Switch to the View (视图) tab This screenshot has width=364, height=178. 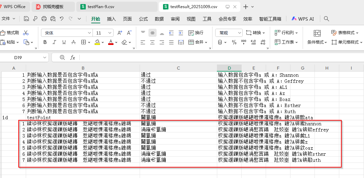point(191,19)
